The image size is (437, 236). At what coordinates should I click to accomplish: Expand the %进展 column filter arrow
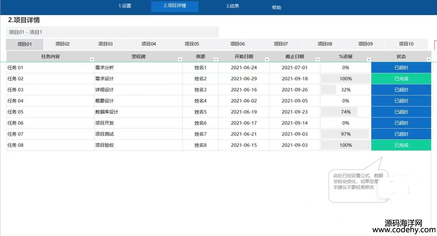[x=369, y=59]
